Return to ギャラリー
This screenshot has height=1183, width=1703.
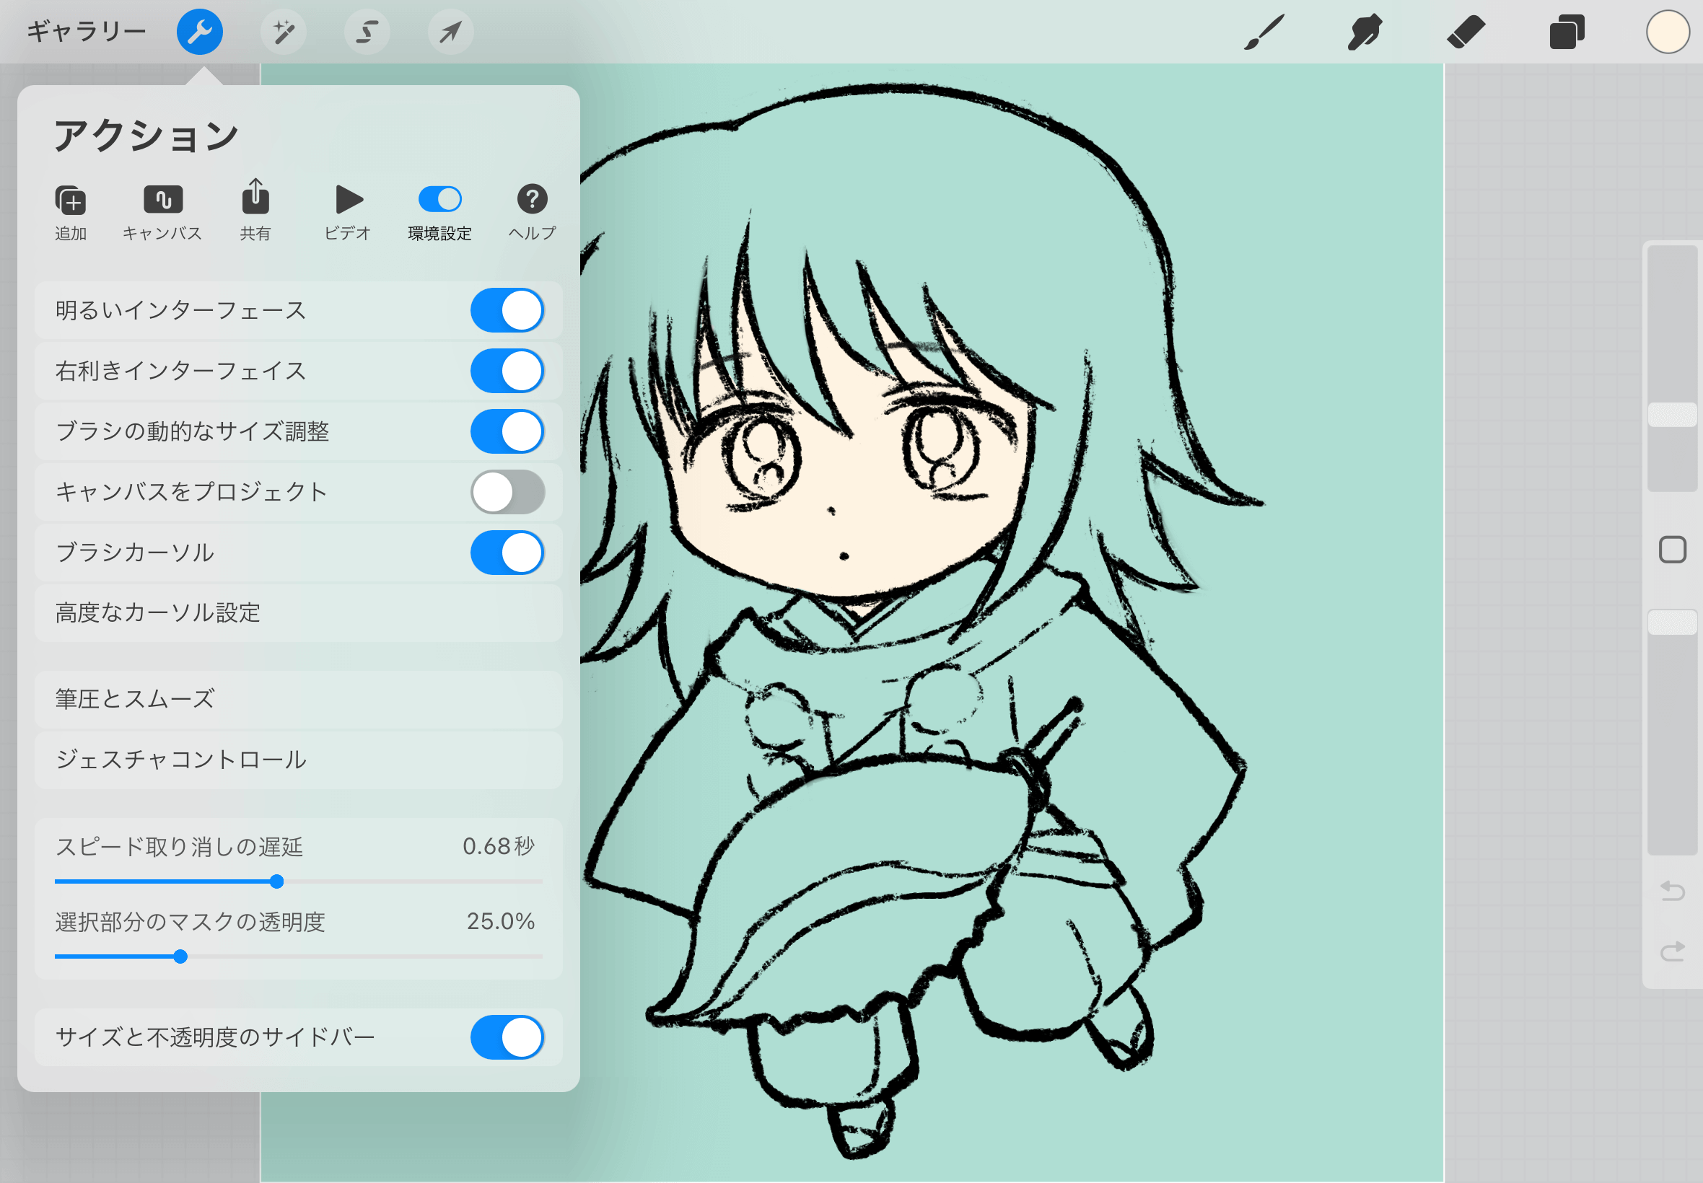86,32
